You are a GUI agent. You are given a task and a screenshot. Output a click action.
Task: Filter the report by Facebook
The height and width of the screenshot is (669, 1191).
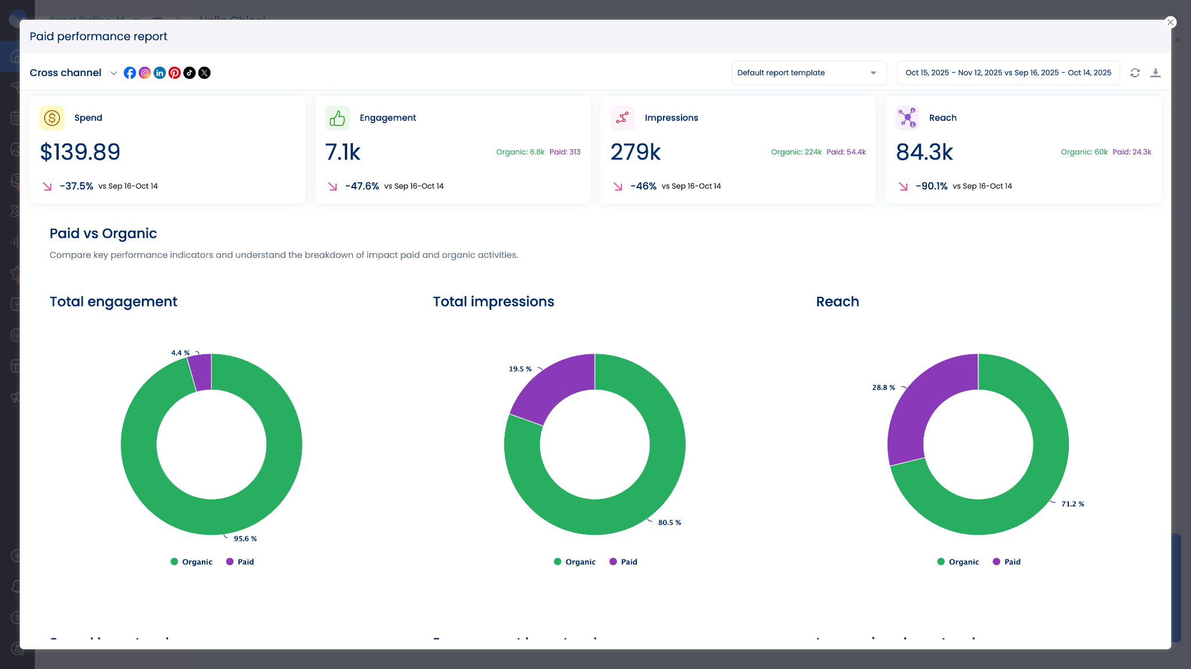click(130, 73)
